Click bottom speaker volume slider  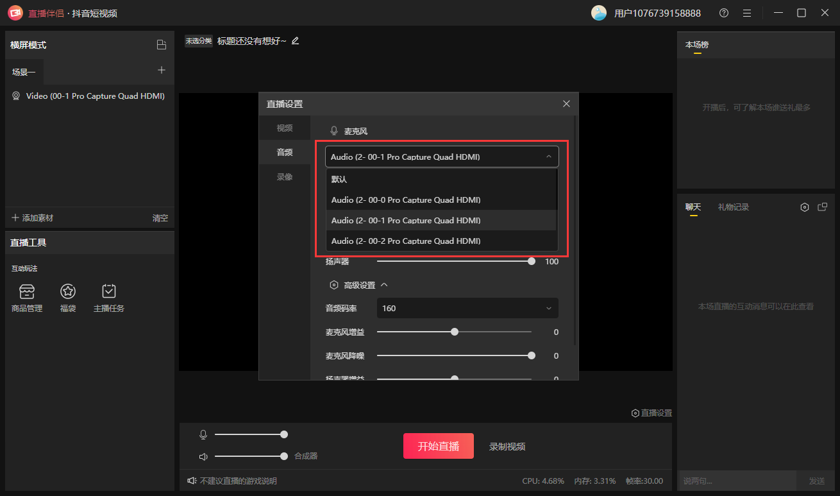251,456
